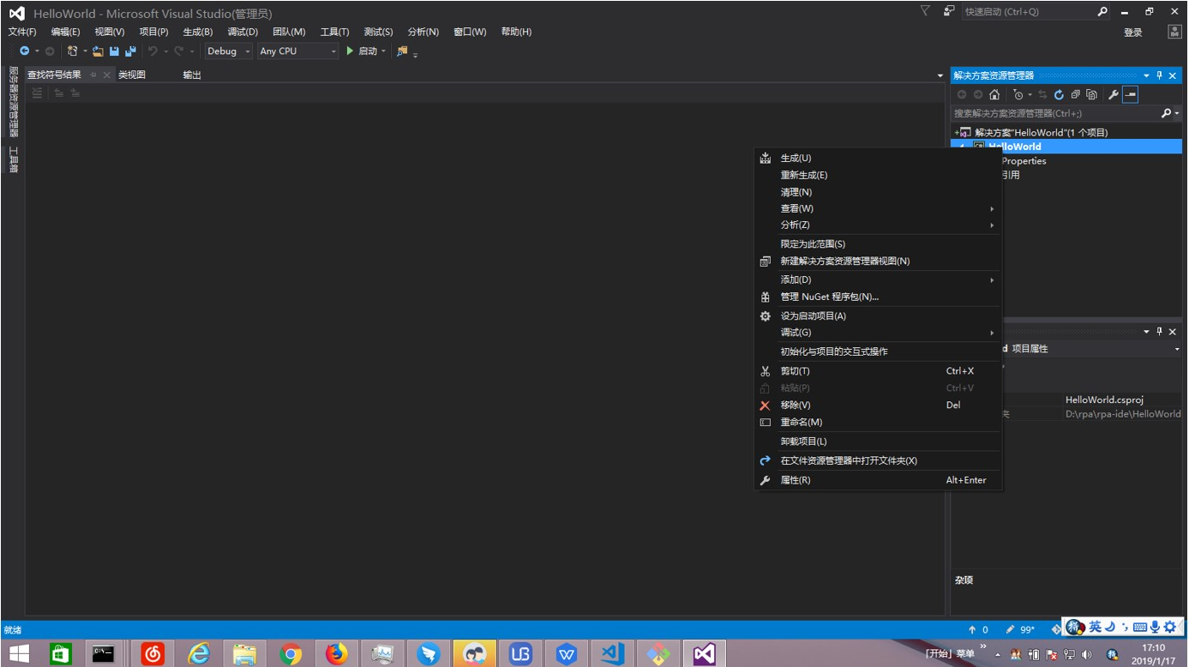Click the feedback icon beside quick launch
The width and height of the screenshot is (1189, 667).
tap(949, 11)
